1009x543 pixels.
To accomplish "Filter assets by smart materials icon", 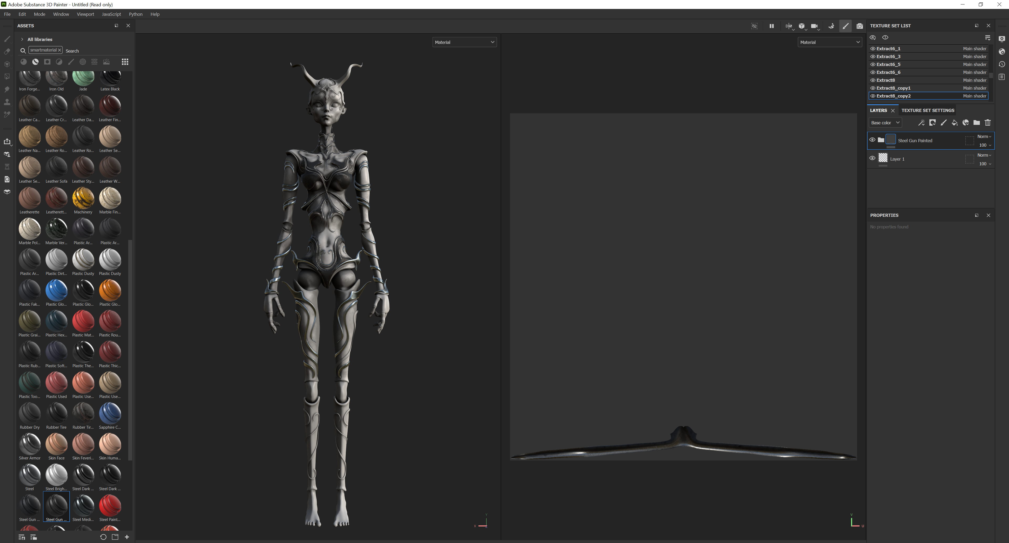I will click(35, 62).
